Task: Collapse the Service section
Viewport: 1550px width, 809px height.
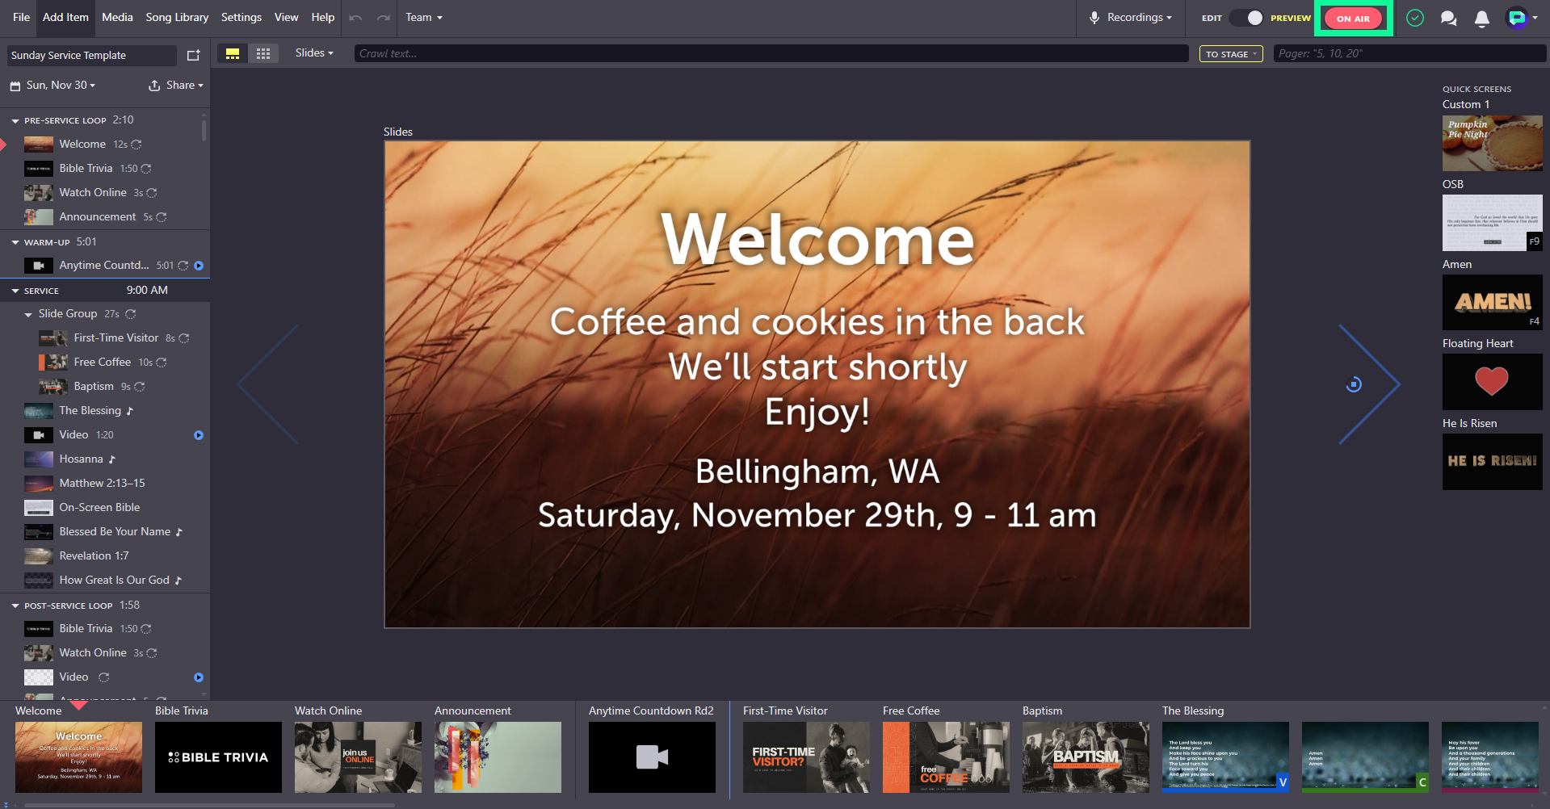Action: [15, 291]
